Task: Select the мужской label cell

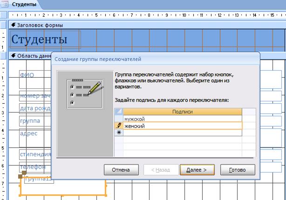Action: (x=183, y=119)
